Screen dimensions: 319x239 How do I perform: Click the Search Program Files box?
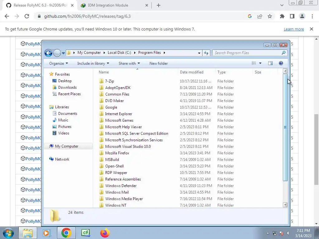click(250, 53)
